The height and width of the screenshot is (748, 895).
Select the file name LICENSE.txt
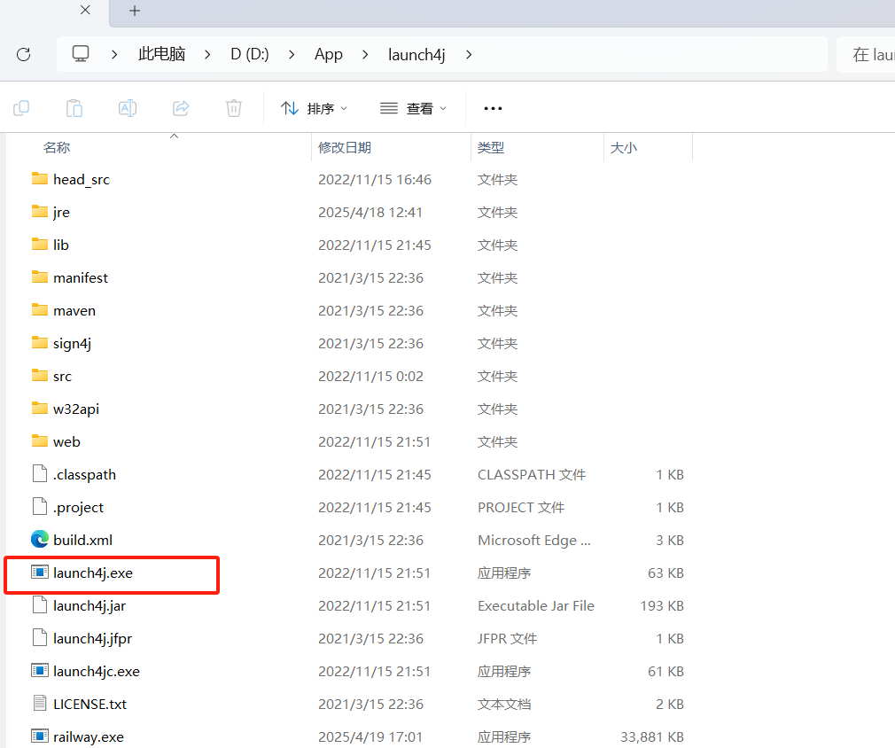[x=90, y=704]
